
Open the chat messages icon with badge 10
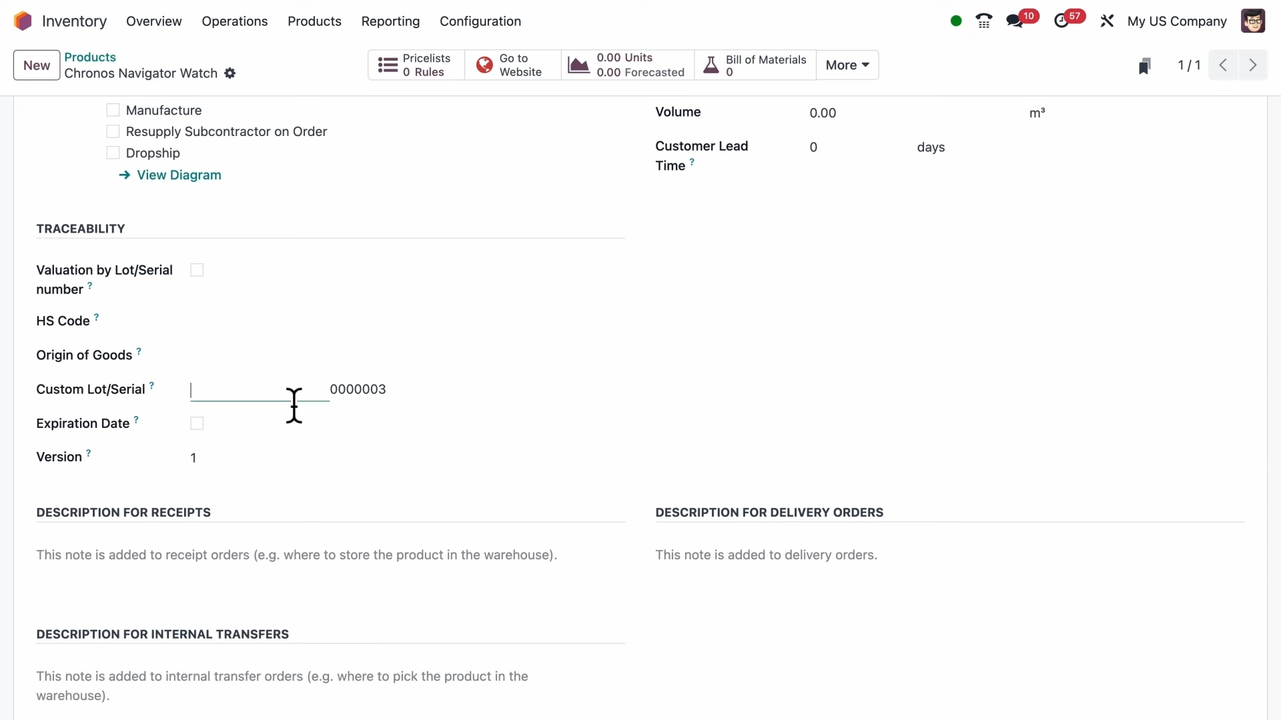click(1015, 21)
